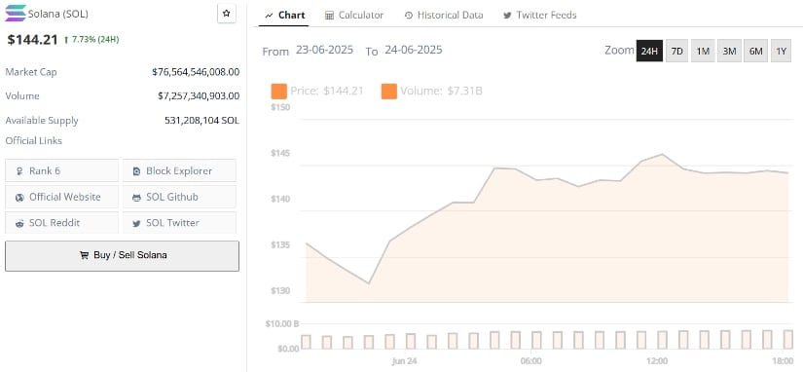Screen dimensions: 803x372
Task: Click the star favorite icon next to Solana
Action: (x=227, y=14)
